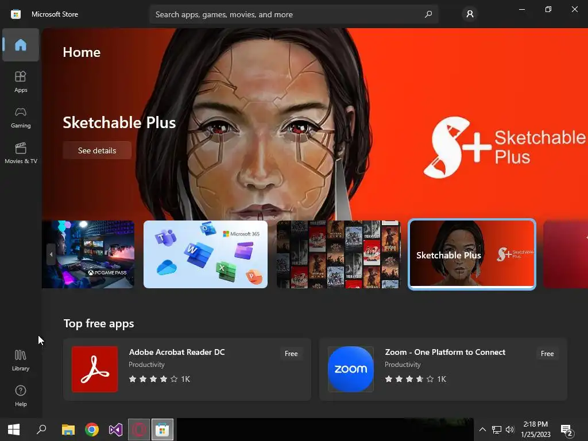Open taskbar Search magnifier
This screenshot has height=441, width=588.
[x=41, y=430]
